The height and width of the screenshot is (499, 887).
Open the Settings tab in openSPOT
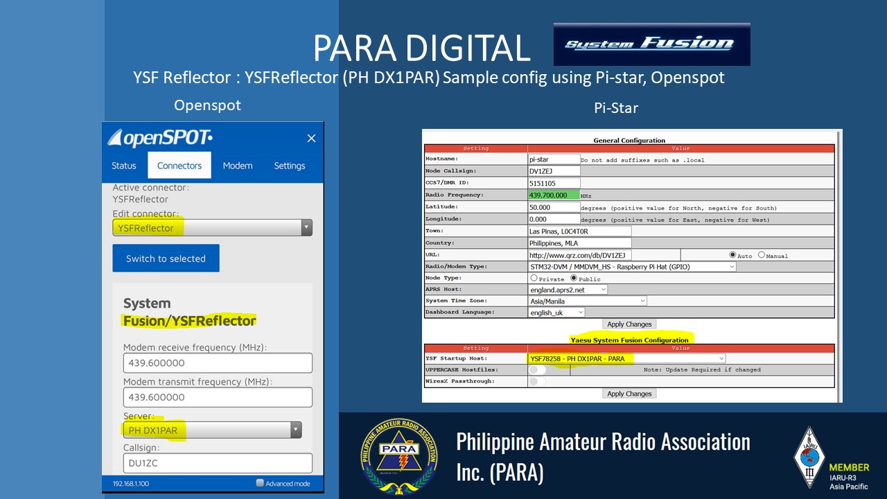pos(290,166)
